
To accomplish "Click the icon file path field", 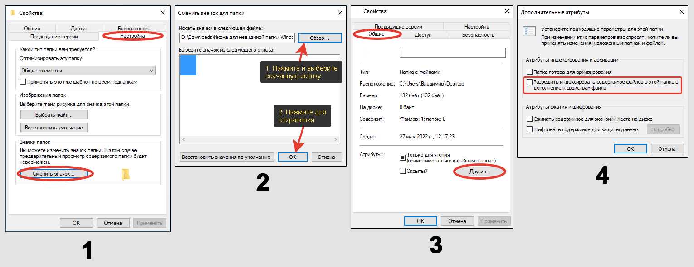I will pos(237,38).
